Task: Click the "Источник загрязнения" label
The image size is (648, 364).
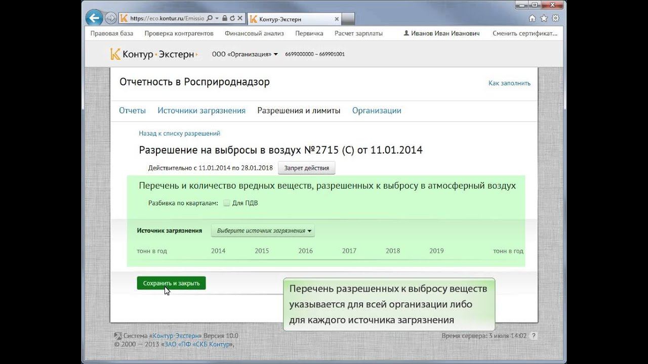Action: 170,231
